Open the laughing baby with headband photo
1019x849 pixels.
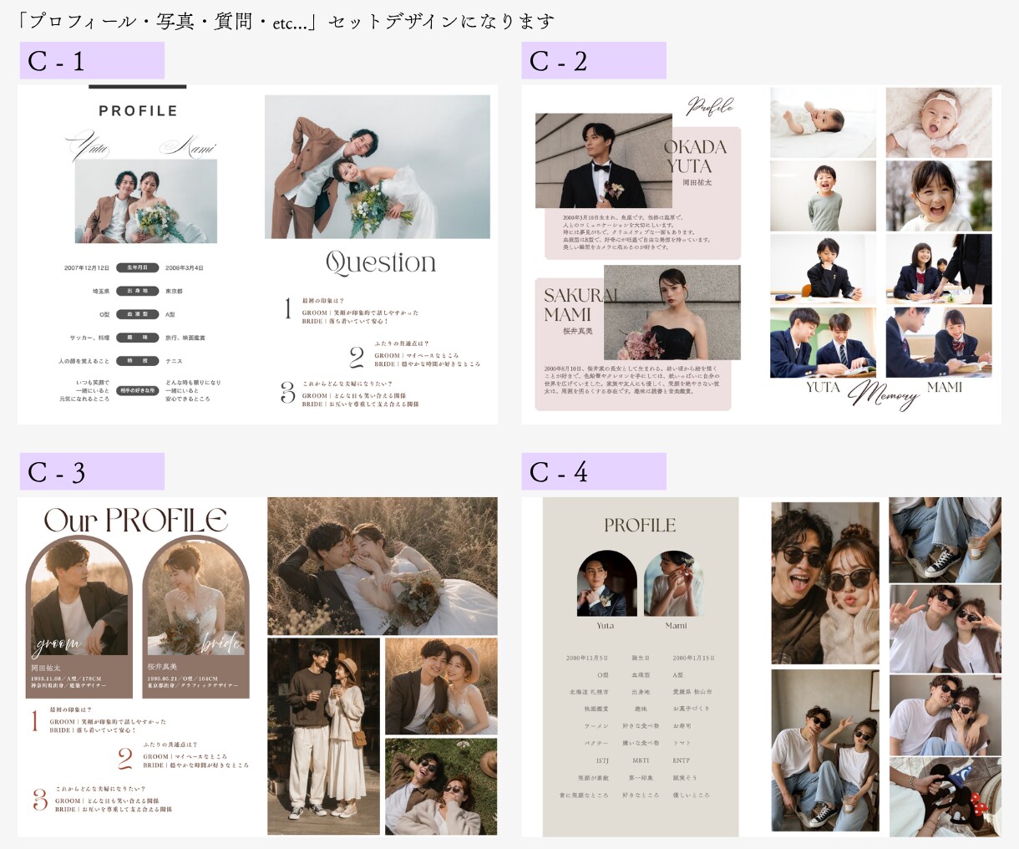point(939,123)
